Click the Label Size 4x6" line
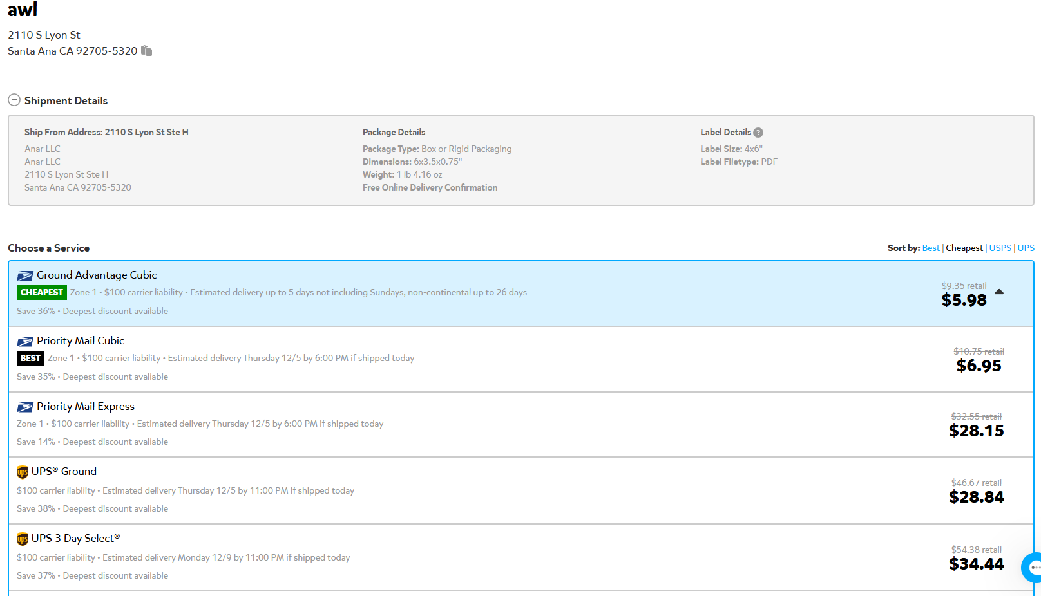This screenshot has width=1041, height=596. [731, 149]
